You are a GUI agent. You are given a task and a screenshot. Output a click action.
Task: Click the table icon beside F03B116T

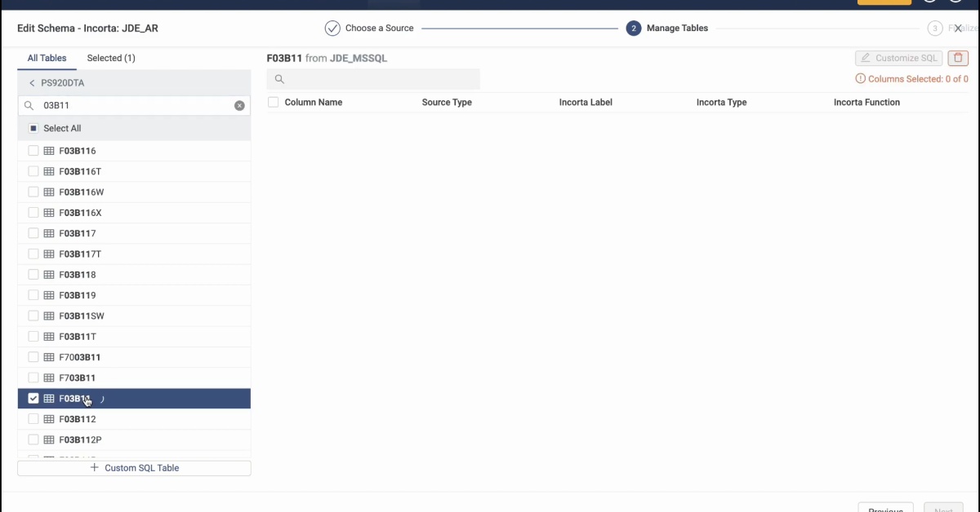click(x=49, y=171)
